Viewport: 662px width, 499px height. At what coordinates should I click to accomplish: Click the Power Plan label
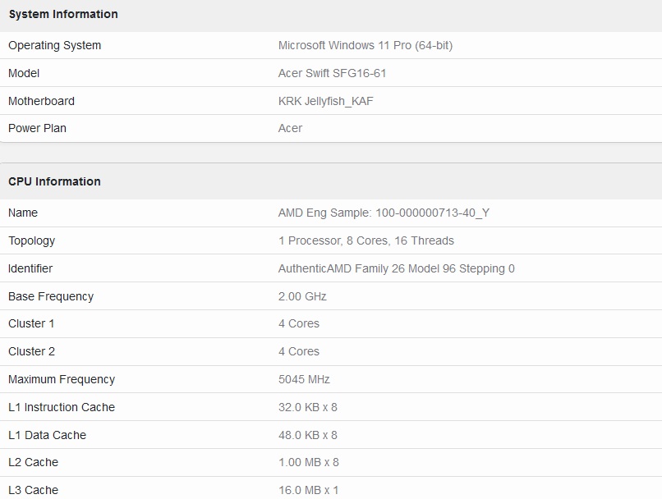click(37, 128)
